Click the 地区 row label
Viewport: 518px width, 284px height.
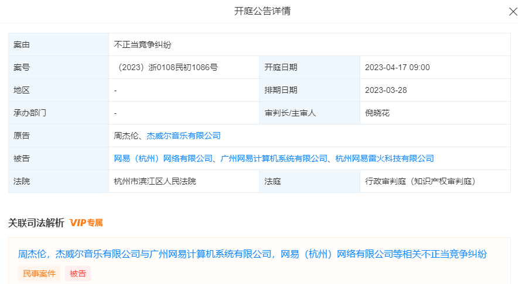click(x=22, y=90)
